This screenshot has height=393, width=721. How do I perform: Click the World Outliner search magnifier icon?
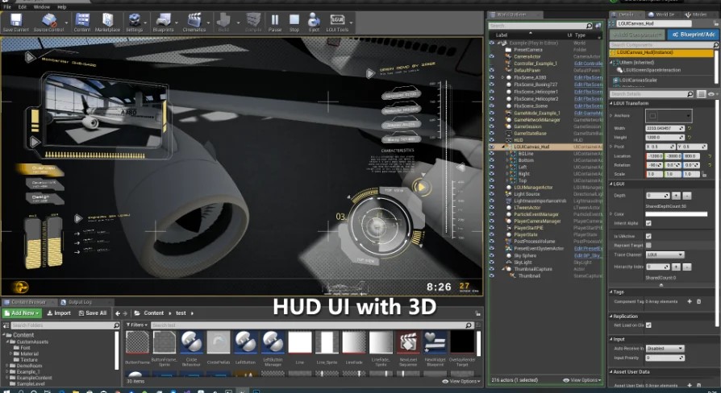point(589,26)
